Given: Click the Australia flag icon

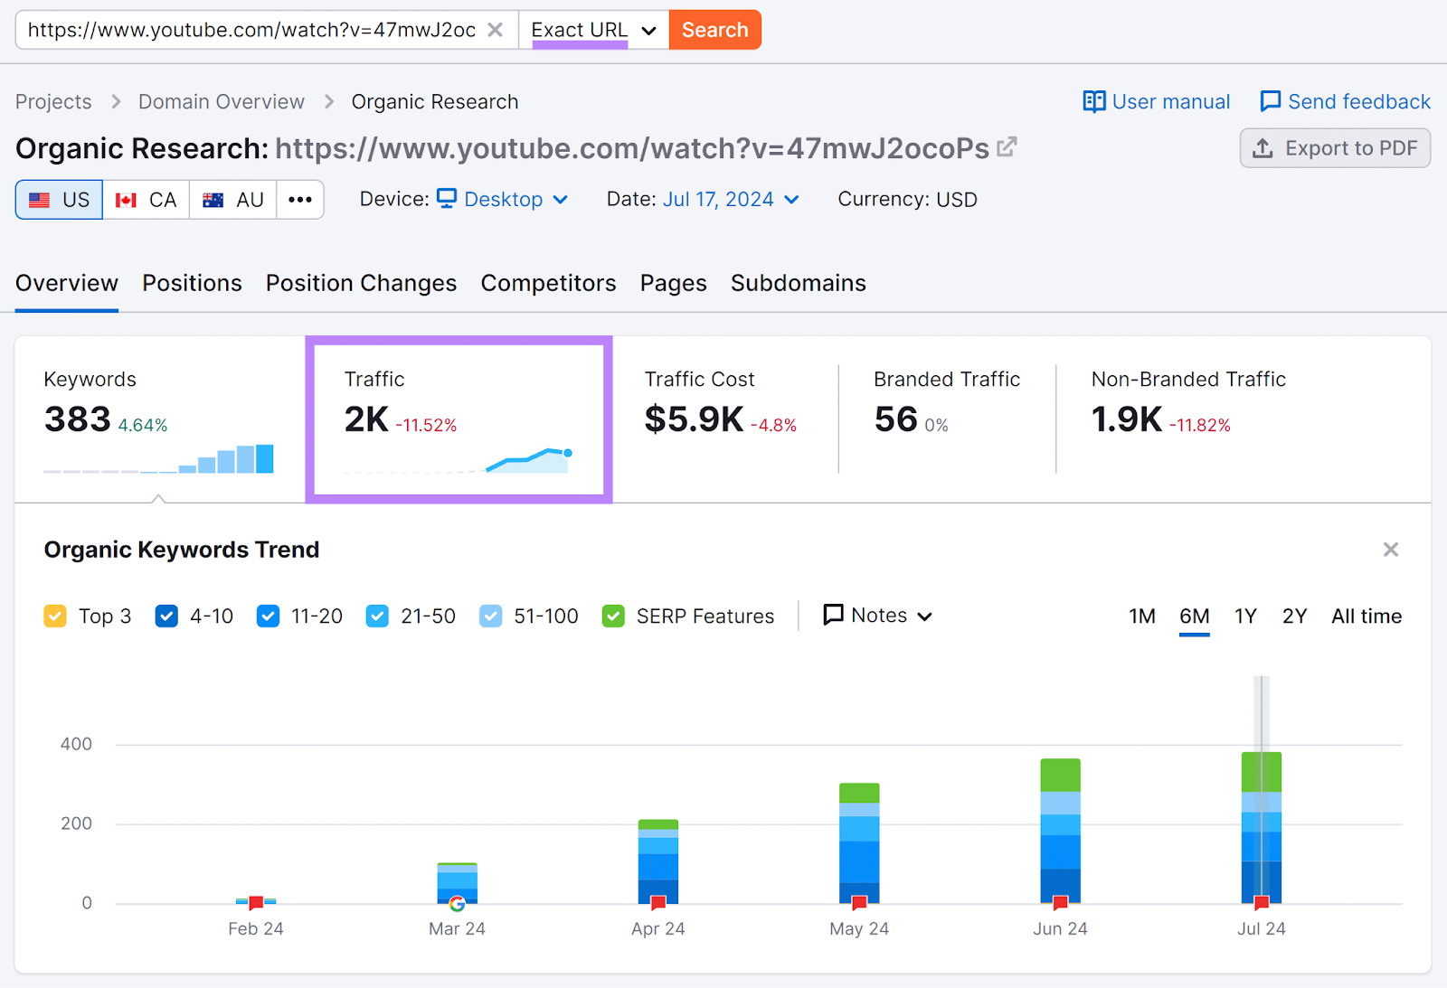Looking at the screenshot, I should [x=213, y=200].
